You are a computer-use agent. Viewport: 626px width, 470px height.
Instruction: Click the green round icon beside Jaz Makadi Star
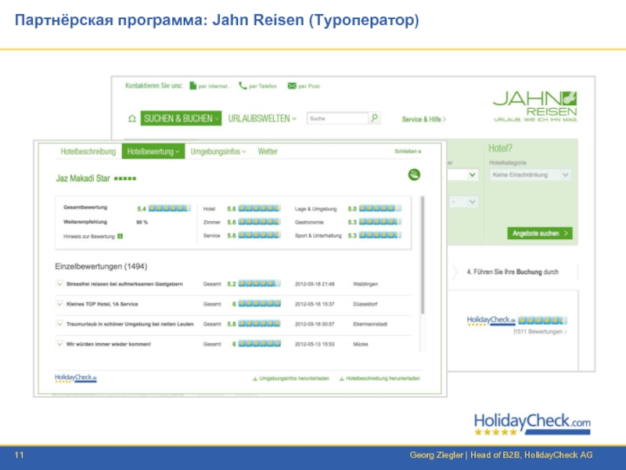click(414, 175)
